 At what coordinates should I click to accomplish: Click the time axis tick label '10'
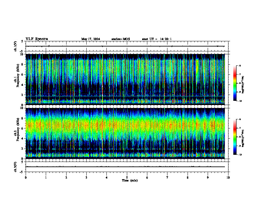pos(228,178)
